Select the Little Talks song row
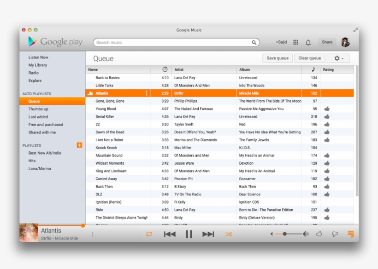378x269 pixels. (x=219, y=86)
